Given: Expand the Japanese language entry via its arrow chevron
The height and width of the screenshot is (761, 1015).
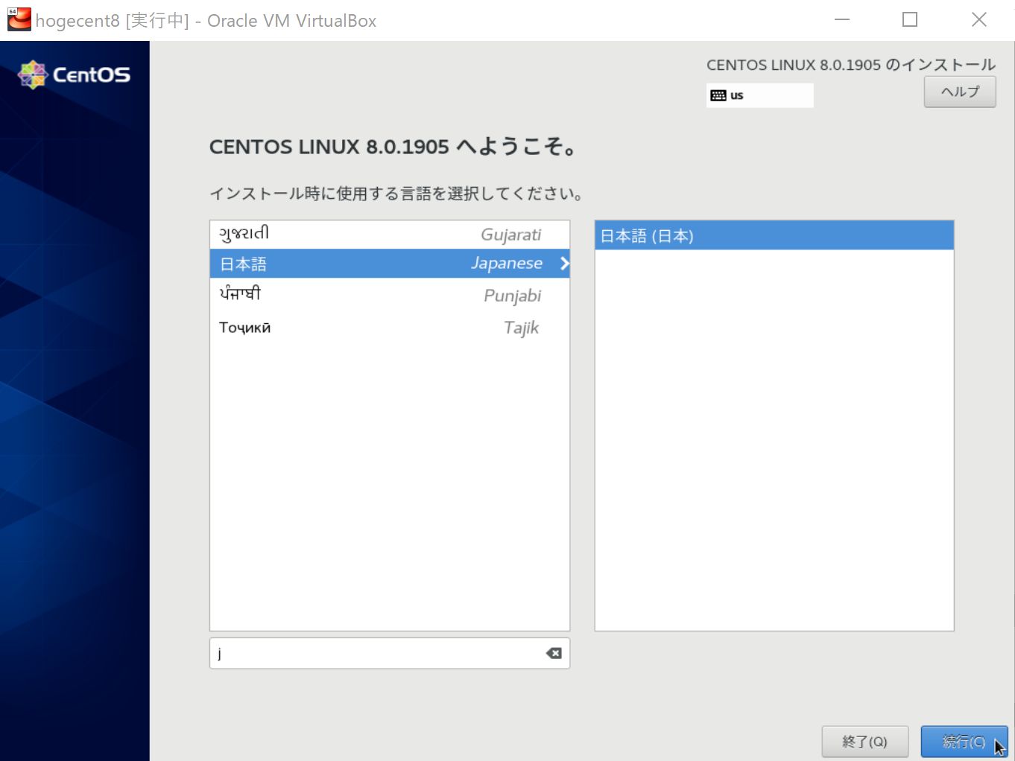Looking at the screenshot, I should click(563, 264).
